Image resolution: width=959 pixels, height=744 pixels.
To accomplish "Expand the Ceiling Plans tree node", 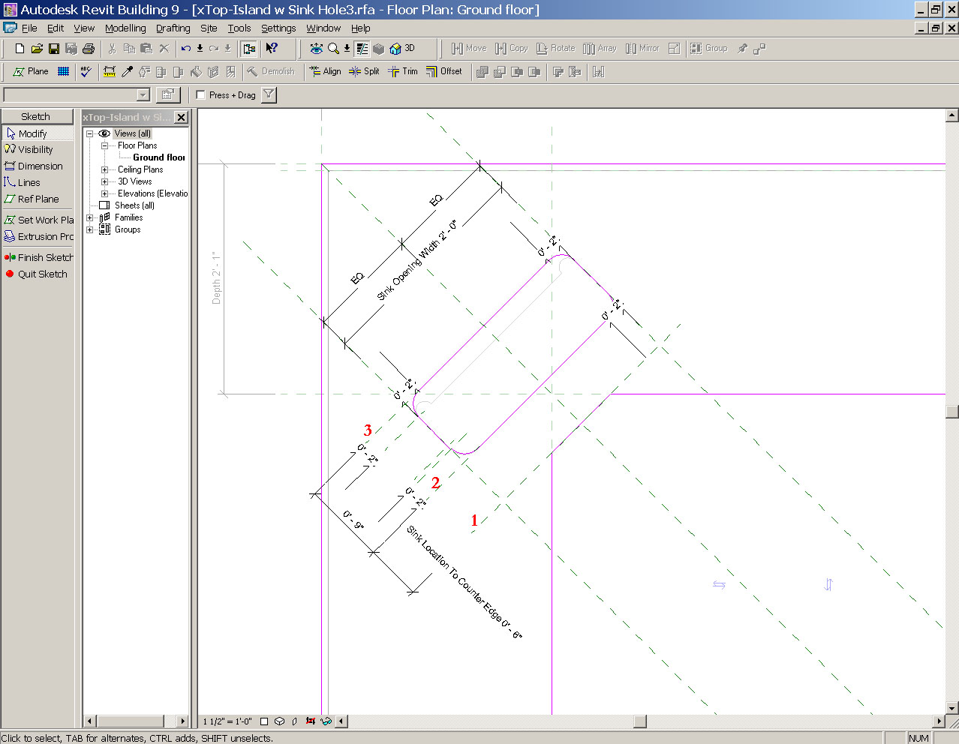I will point(105,169).
